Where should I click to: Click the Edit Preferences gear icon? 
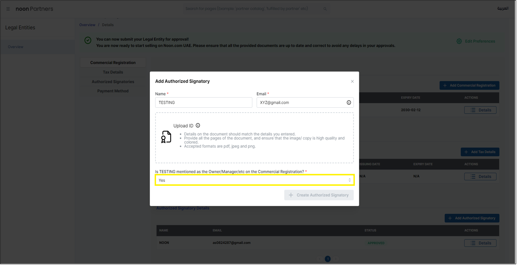459,41
